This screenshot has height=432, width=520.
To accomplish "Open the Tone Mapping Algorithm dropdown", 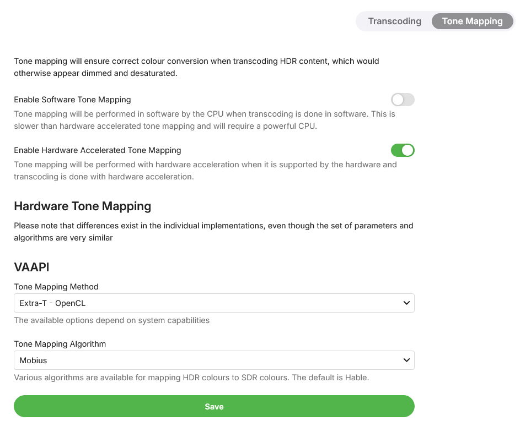I will tap(213, 360).
